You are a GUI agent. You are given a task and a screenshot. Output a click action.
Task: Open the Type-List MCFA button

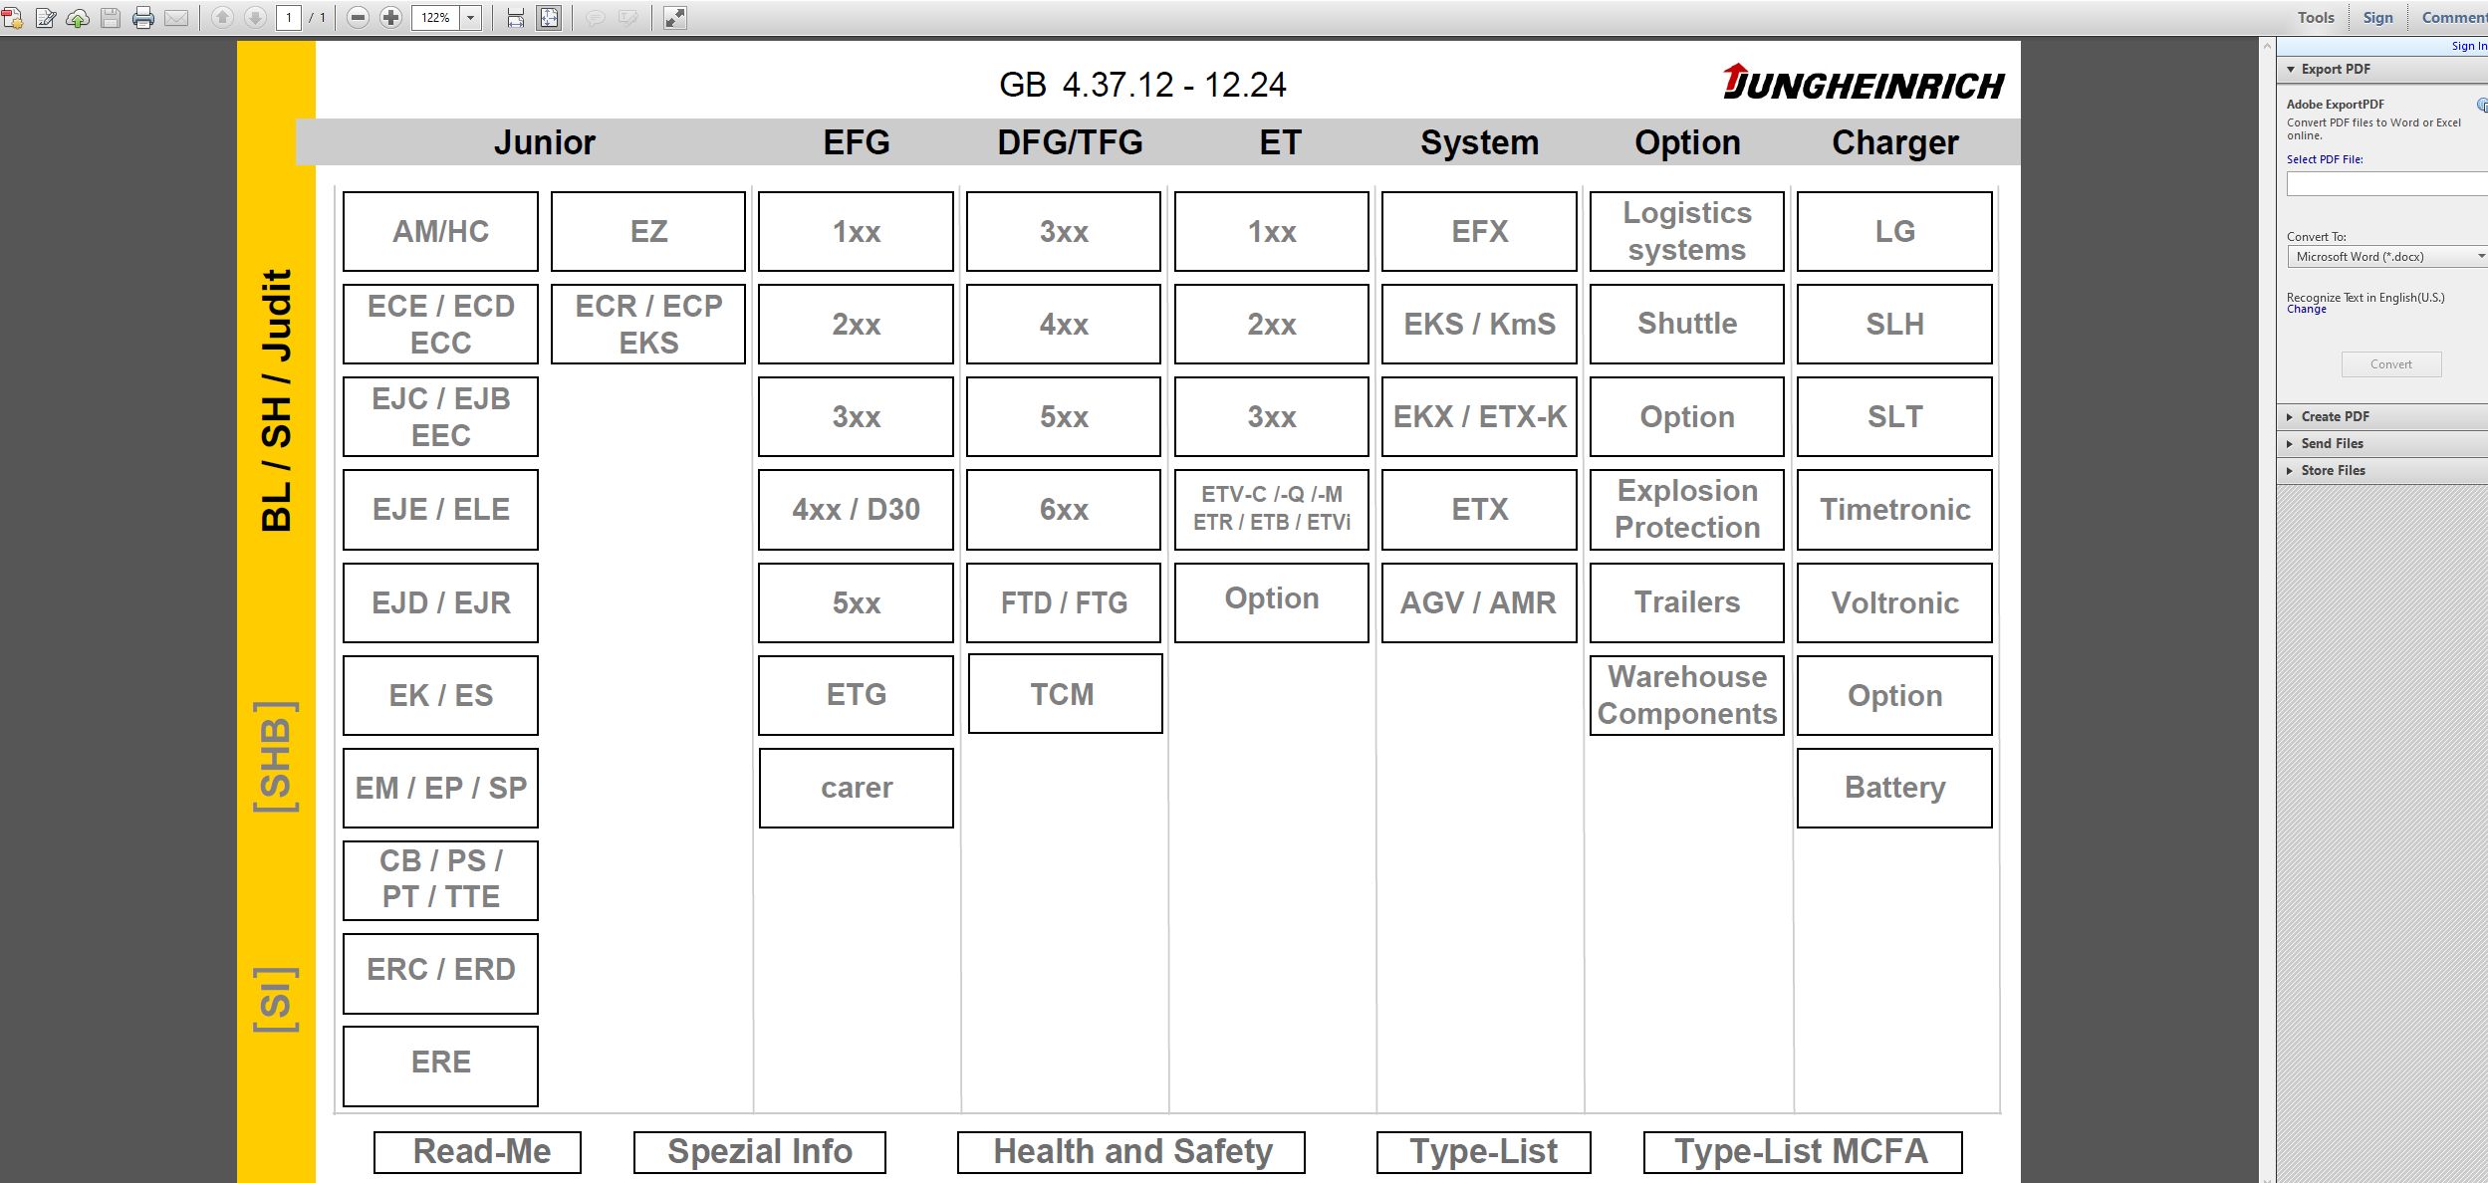[1803, 1152]
